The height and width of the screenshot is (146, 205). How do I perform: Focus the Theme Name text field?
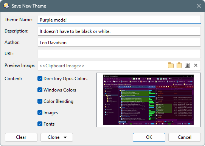[x=119, y=20]
